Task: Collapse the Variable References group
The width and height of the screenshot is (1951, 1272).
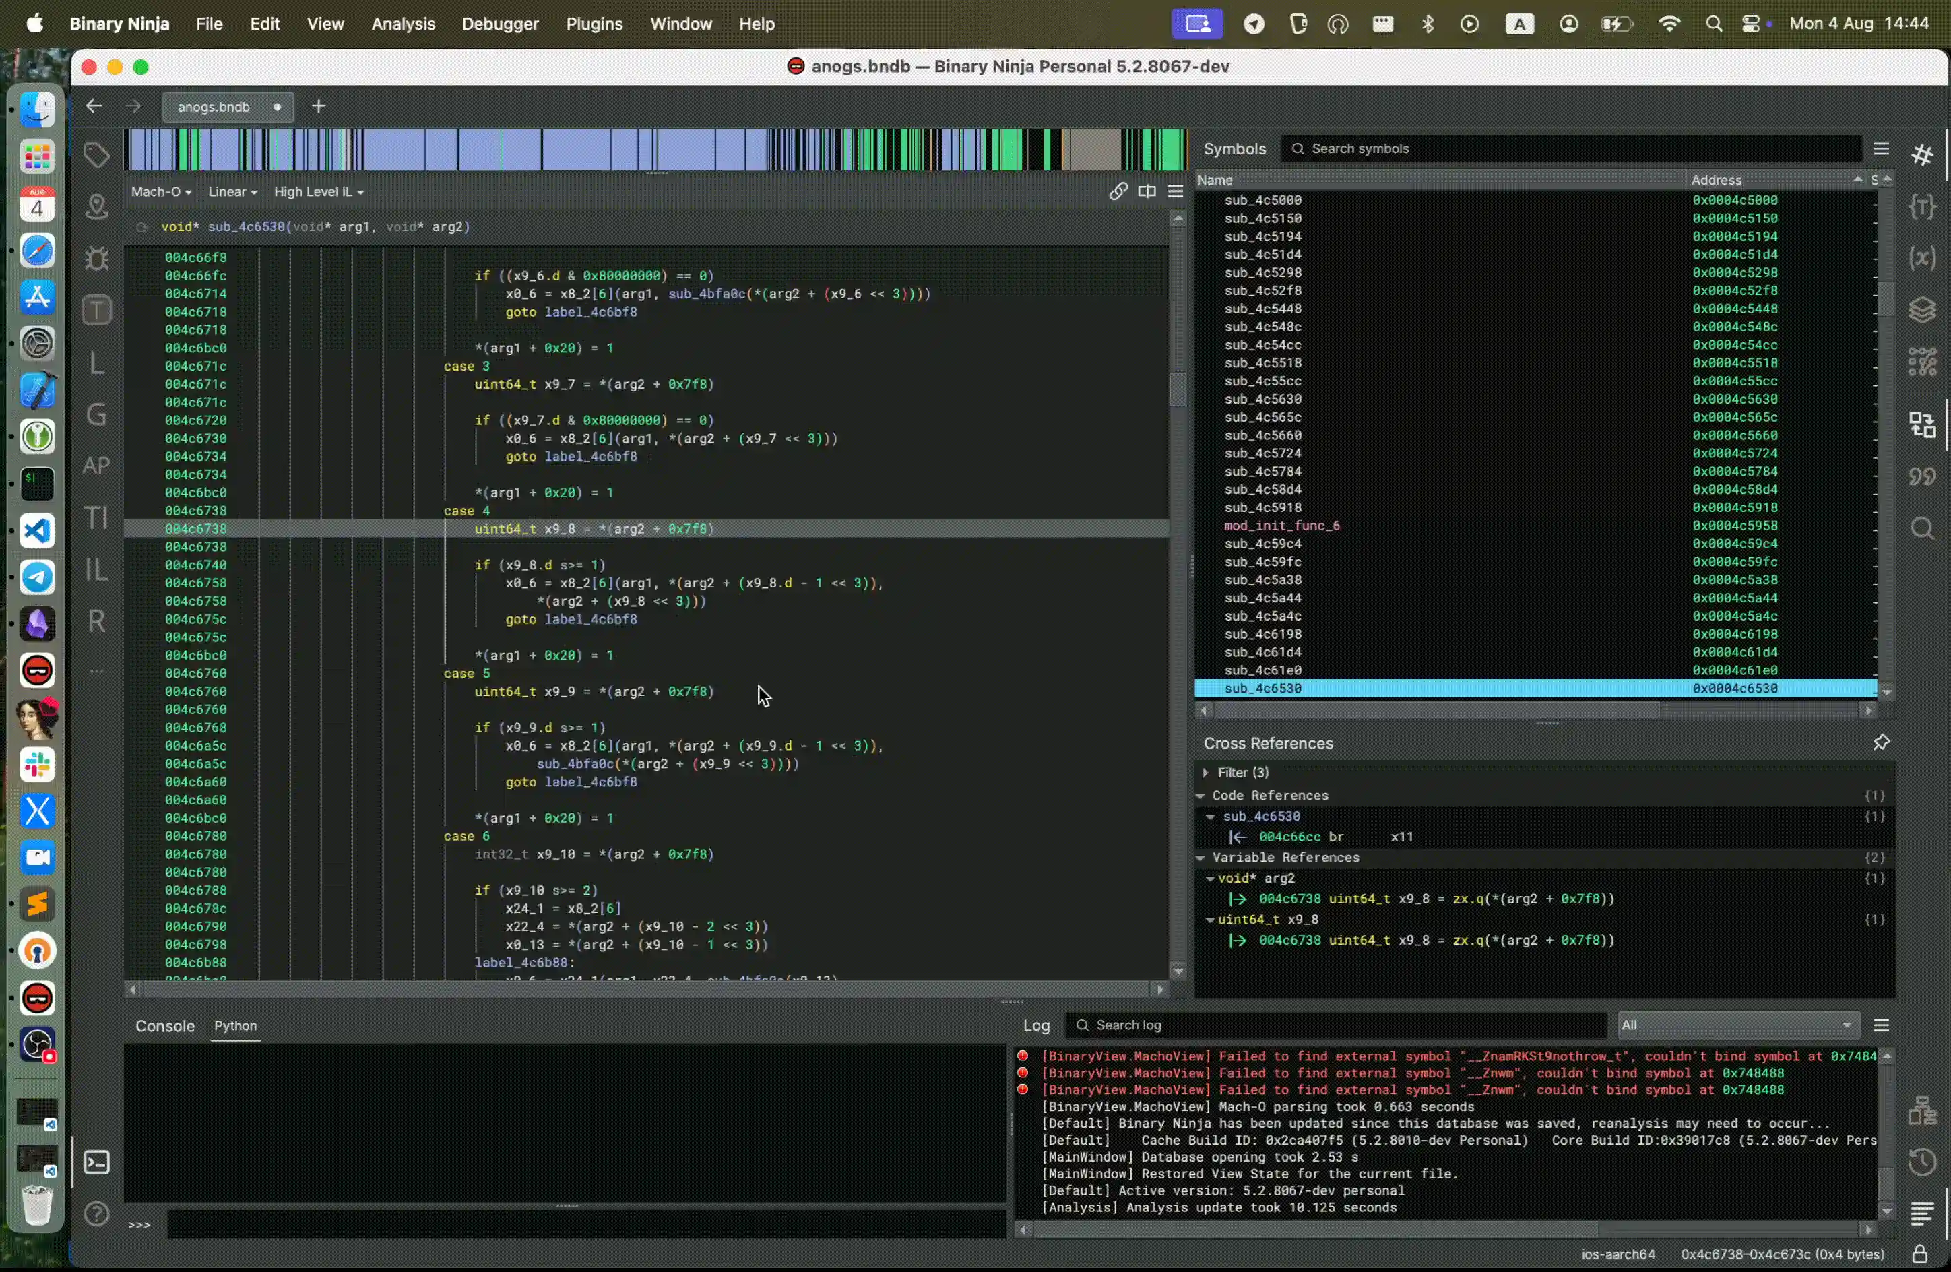Action: (x=1200, y=857)
